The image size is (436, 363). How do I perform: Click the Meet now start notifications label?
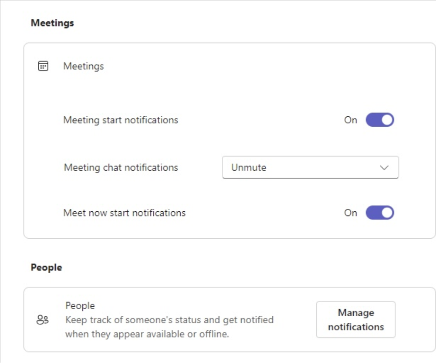coord(124,213)
